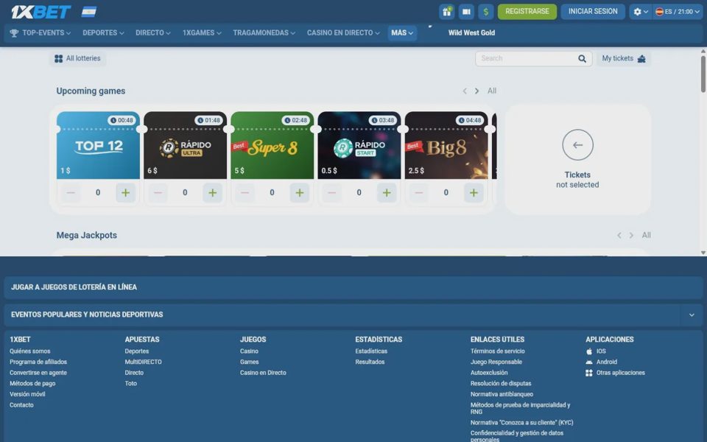Open Autoexclusión link

489,373
